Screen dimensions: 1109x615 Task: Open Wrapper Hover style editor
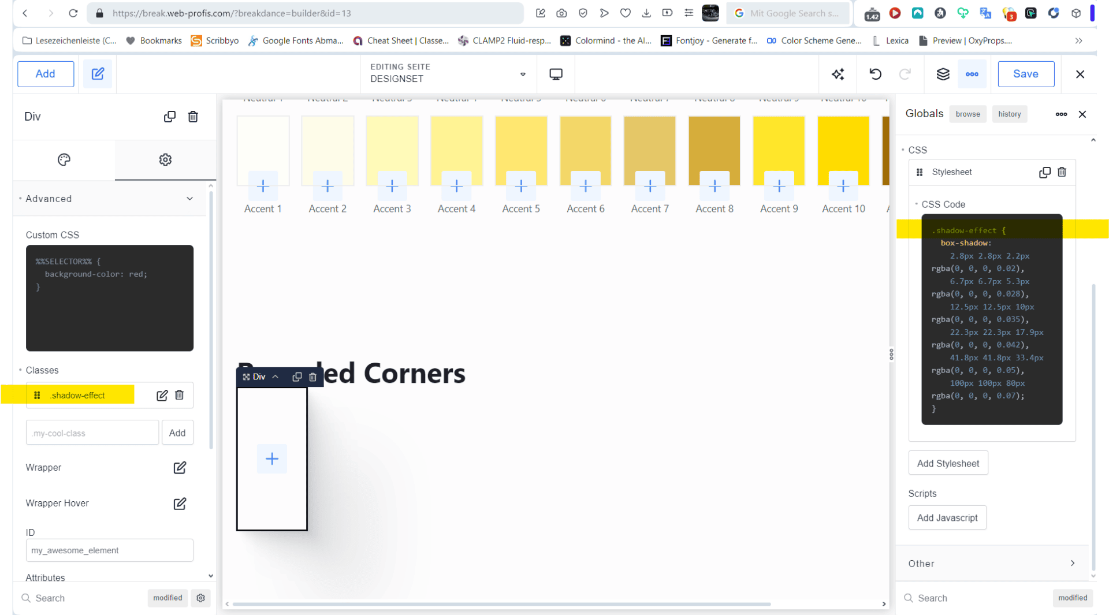(180, 504)
